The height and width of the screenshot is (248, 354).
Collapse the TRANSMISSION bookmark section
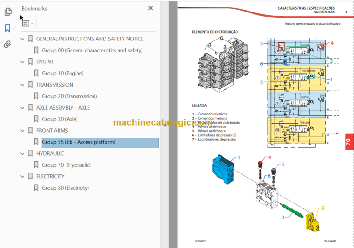pyautogui.click(x=22, y=85)
